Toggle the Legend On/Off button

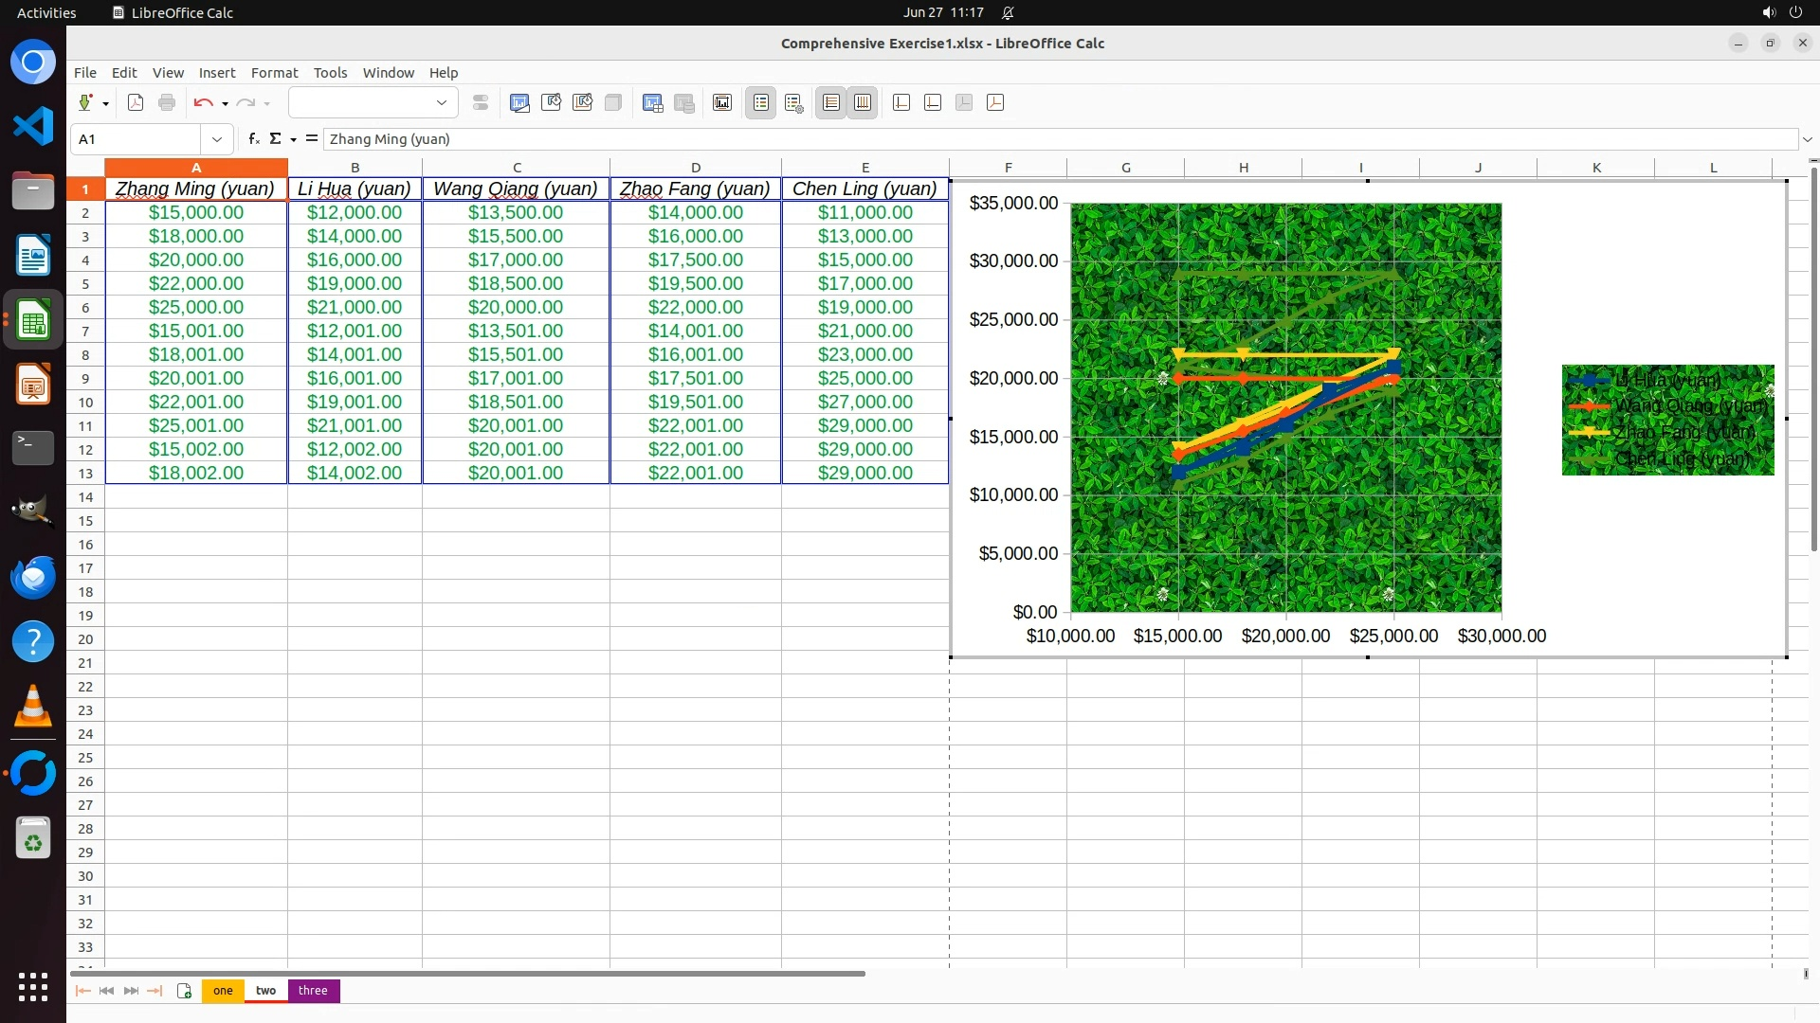pos(760,102)
